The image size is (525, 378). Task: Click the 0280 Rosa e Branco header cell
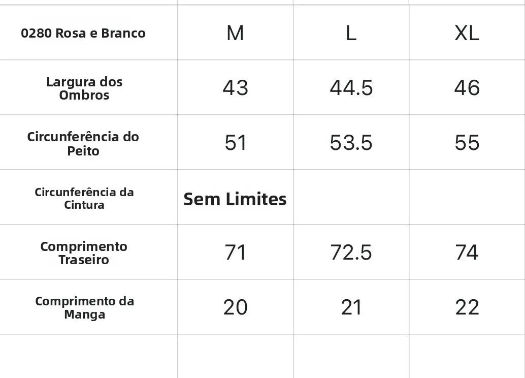coord(83,33)
